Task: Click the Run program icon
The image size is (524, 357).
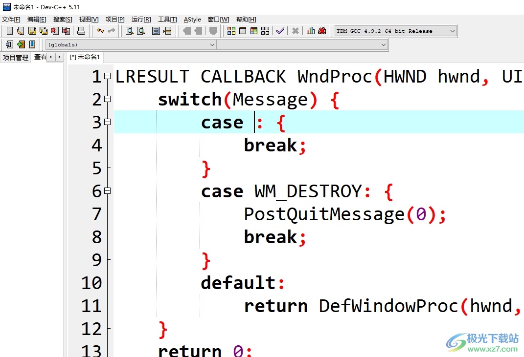Action: (243, 31)
